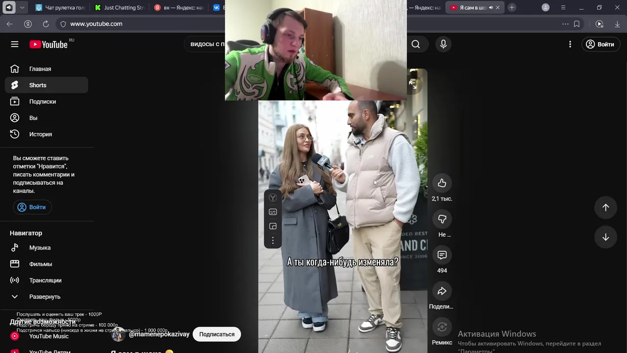This screenshot has height=353, width=627.
Task: Open Музыка in Навигатор
Action: point(47,248)
